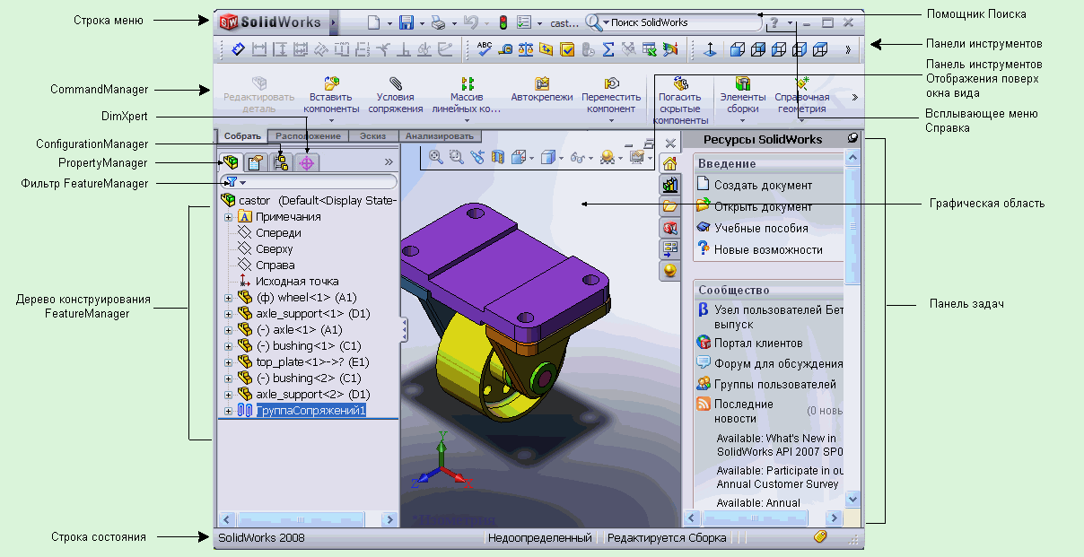The image size is (1084, 557).
Task: Select axle_support<2> (D1) in the tree
Action: point(313,395)
